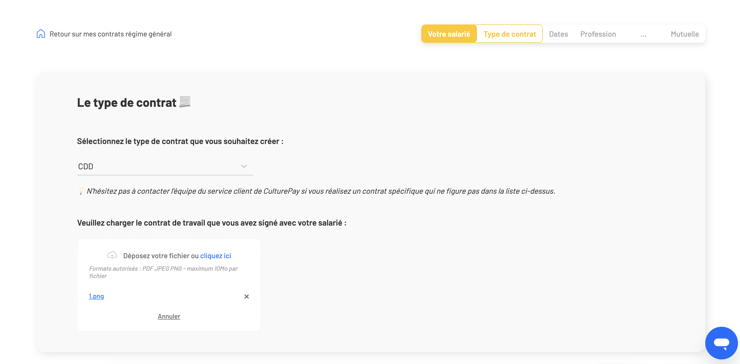740x364 pixels.
Task: Click the Sélectionnez le type de contrat label
Action: (x=180, y=141)
